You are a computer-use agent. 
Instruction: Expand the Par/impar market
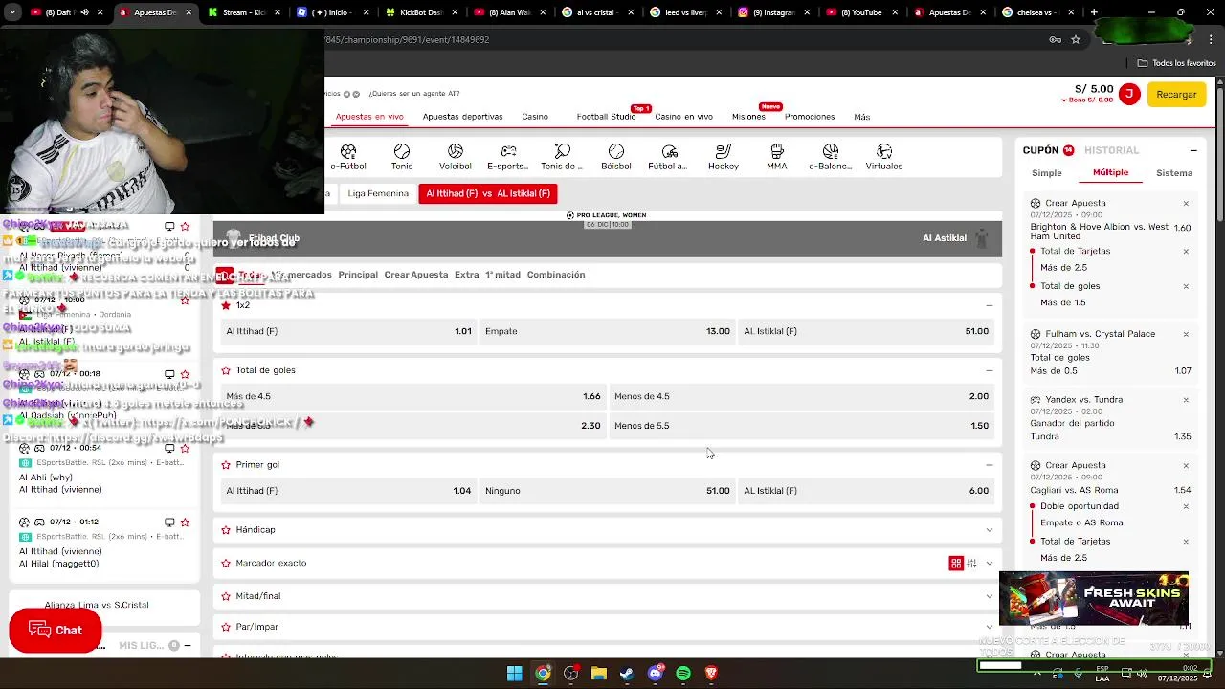[x=990, y=627]
